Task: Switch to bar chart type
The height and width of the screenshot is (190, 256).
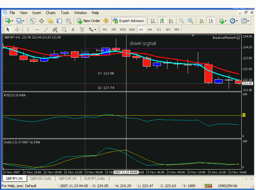Action: [153, 21]
